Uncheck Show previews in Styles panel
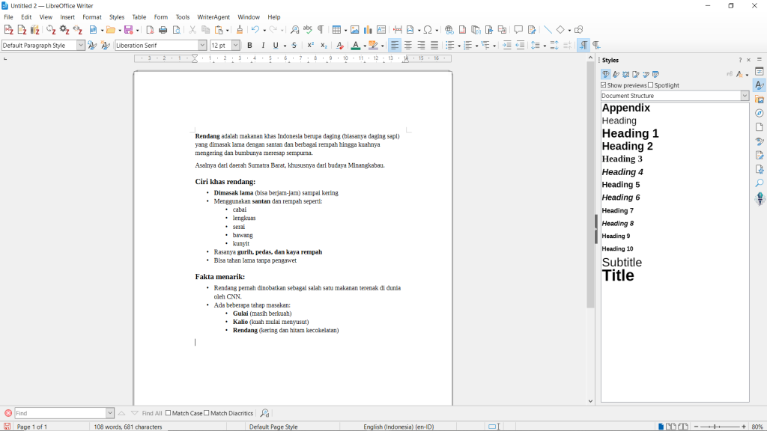The image size is (767, 431). pos(604,85)
